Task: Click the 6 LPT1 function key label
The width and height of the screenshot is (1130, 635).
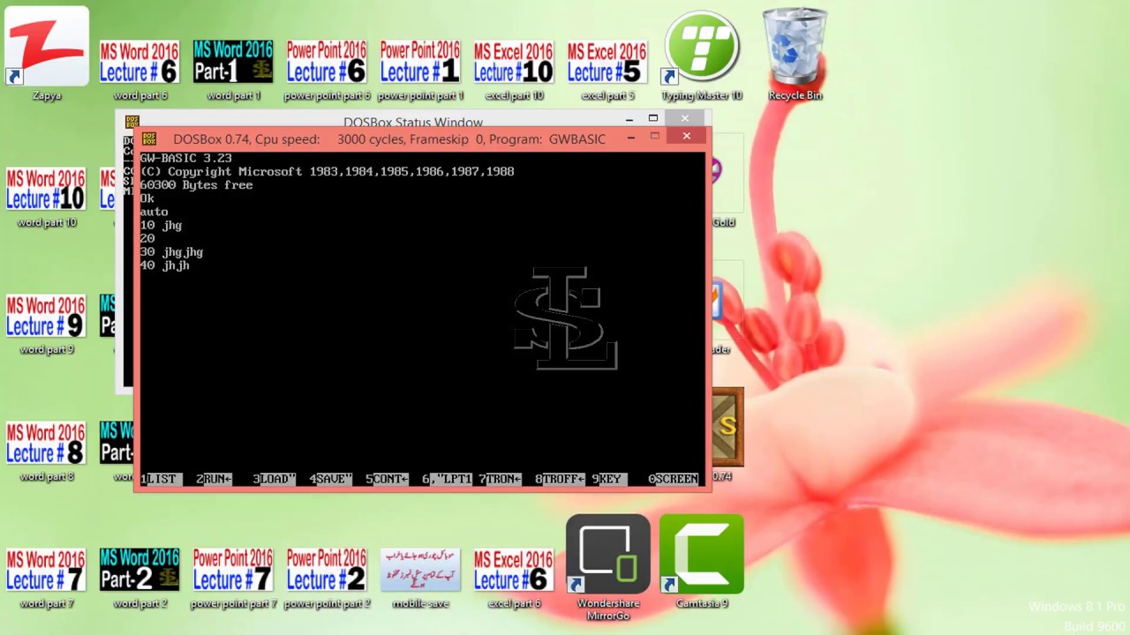Action: [x=447, y=479]
